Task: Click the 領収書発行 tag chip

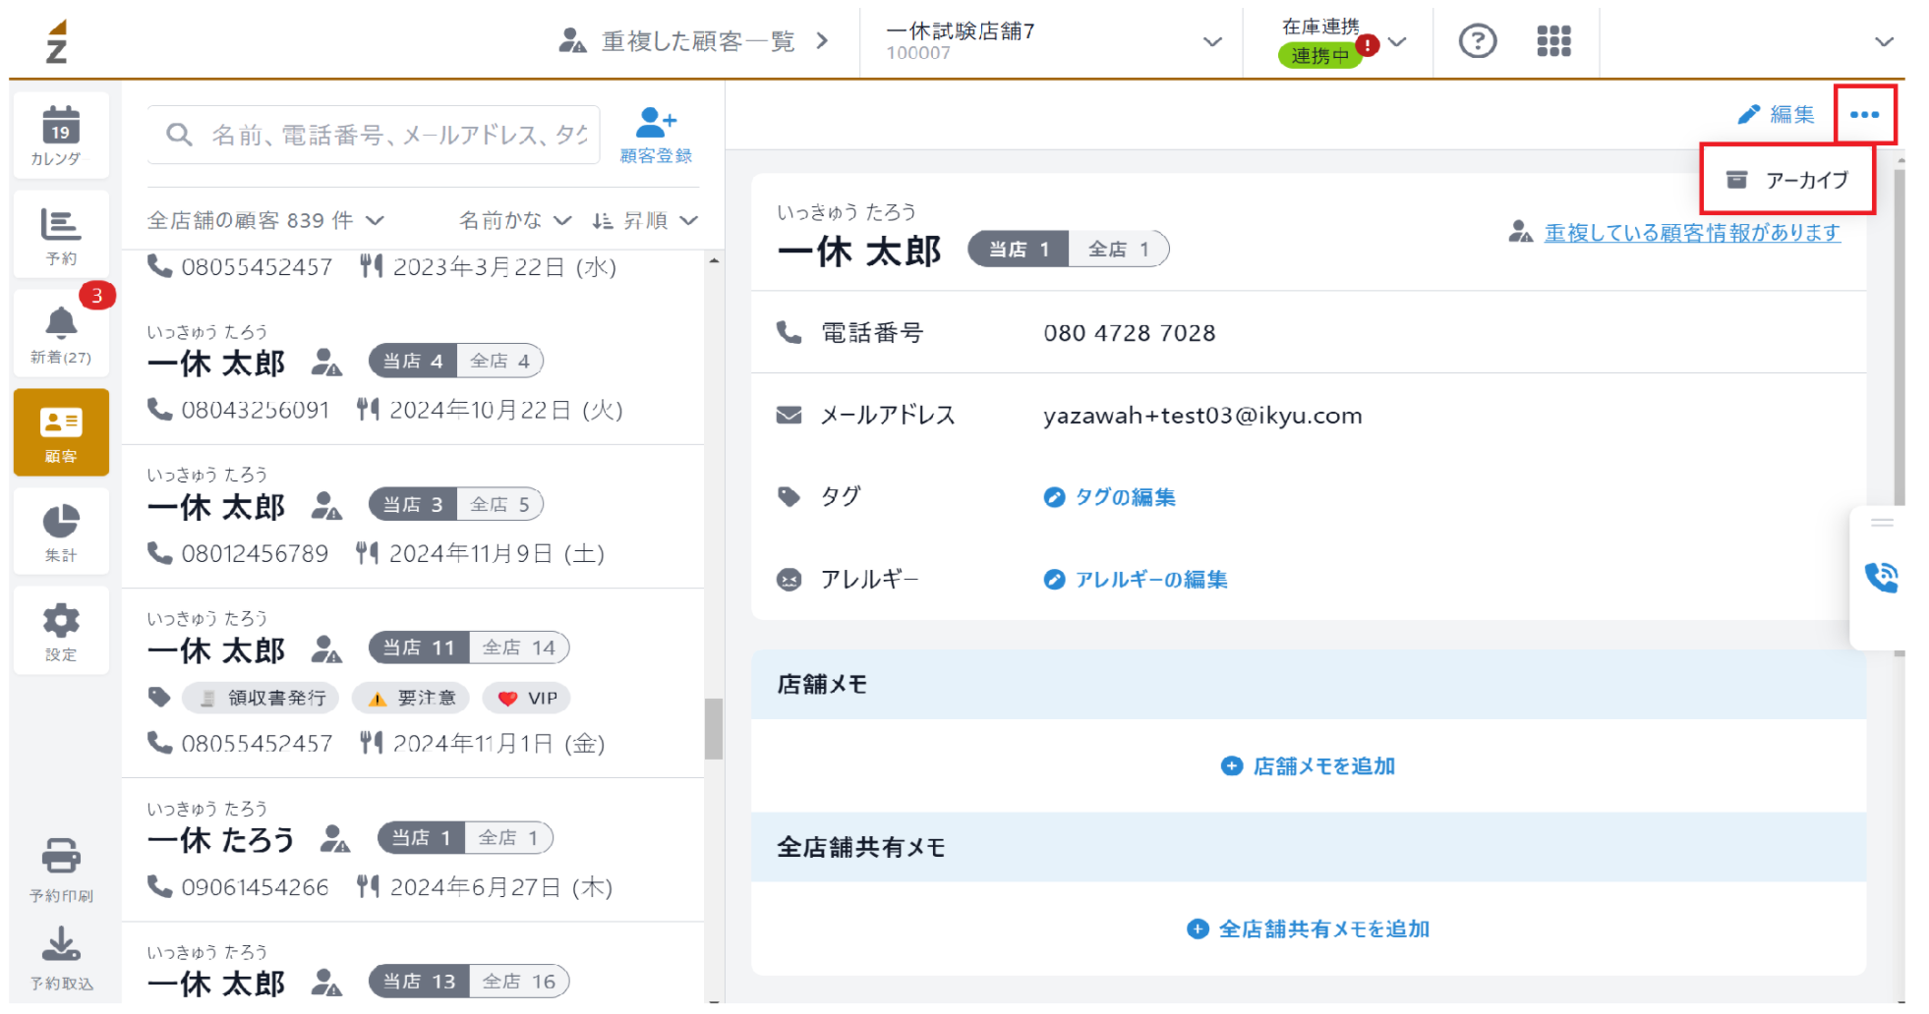Action: click(x=261, y=699)
